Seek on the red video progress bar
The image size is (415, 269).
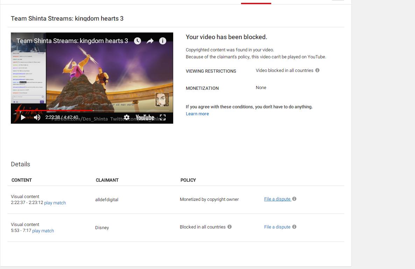(x=92, y=110)
